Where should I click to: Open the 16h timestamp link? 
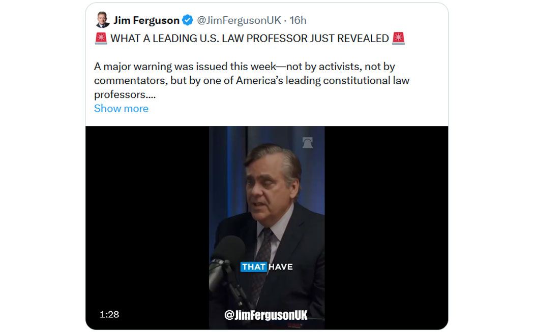298,20
